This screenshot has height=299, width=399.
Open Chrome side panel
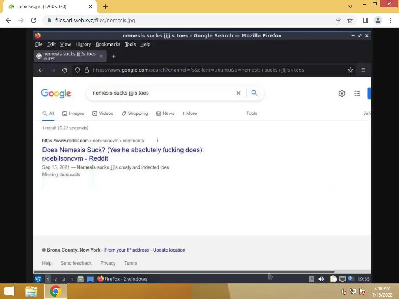tap(365, 20)
